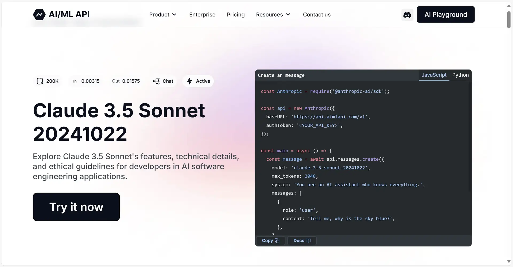Click the 200K context window icon

[40, 81]
